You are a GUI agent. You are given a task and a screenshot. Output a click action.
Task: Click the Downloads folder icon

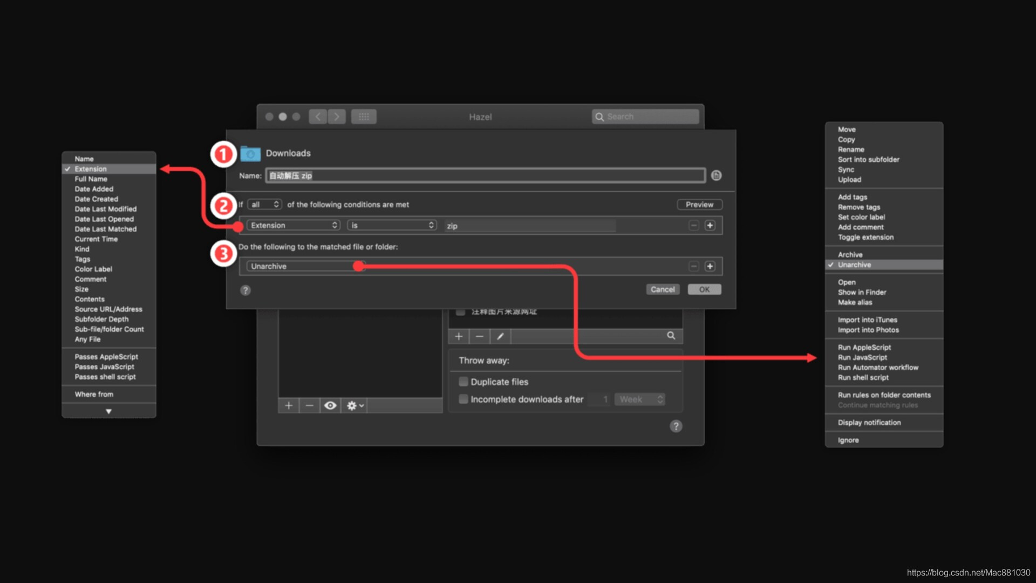tap(250, 154)
